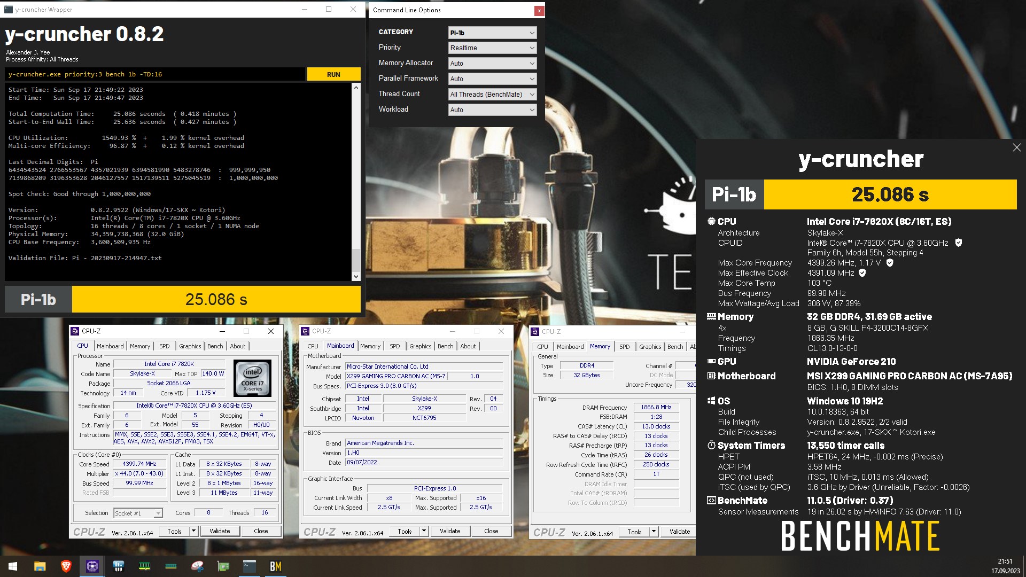This screenshot has height=577, width=1026.
Task: Click Close button in CPU-Z Mainboard window
Action: coord(491,531)
